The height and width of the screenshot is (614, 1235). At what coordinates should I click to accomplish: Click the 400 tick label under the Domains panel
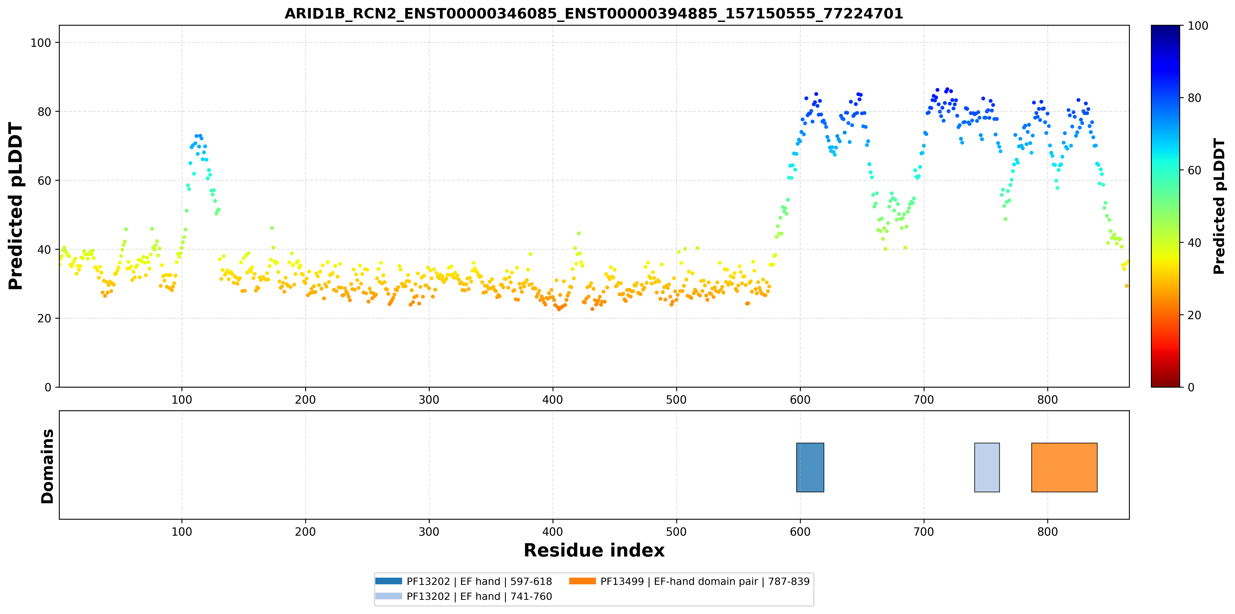click(x=552, y=532)
